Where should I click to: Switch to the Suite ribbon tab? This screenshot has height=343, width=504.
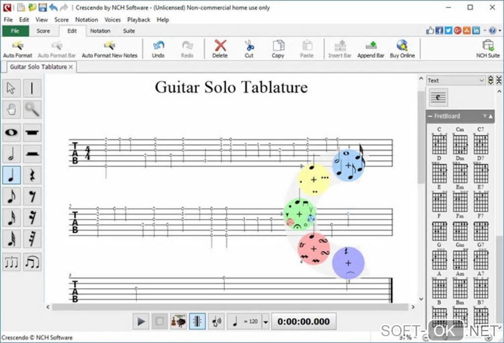point(128,31)
